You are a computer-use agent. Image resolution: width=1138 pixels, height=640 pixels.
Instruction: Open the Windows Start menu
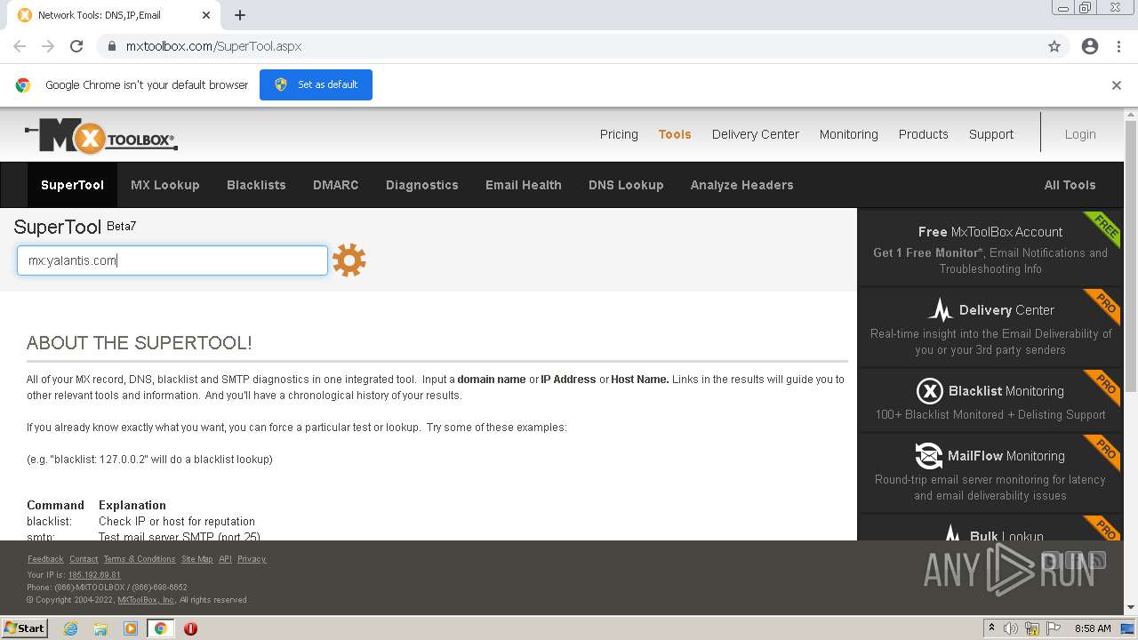(x=24, y=628)
